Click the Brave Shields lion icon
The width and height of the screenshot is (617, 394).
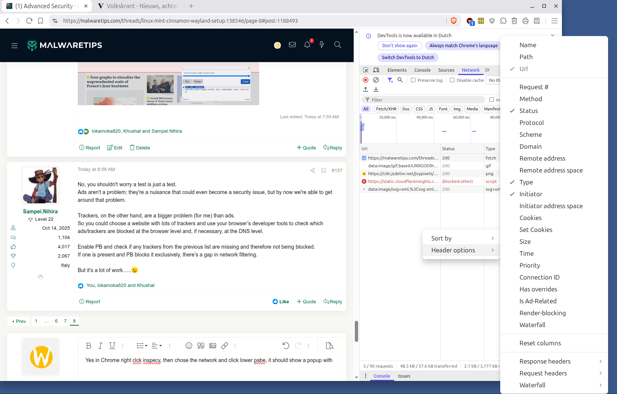454,21
